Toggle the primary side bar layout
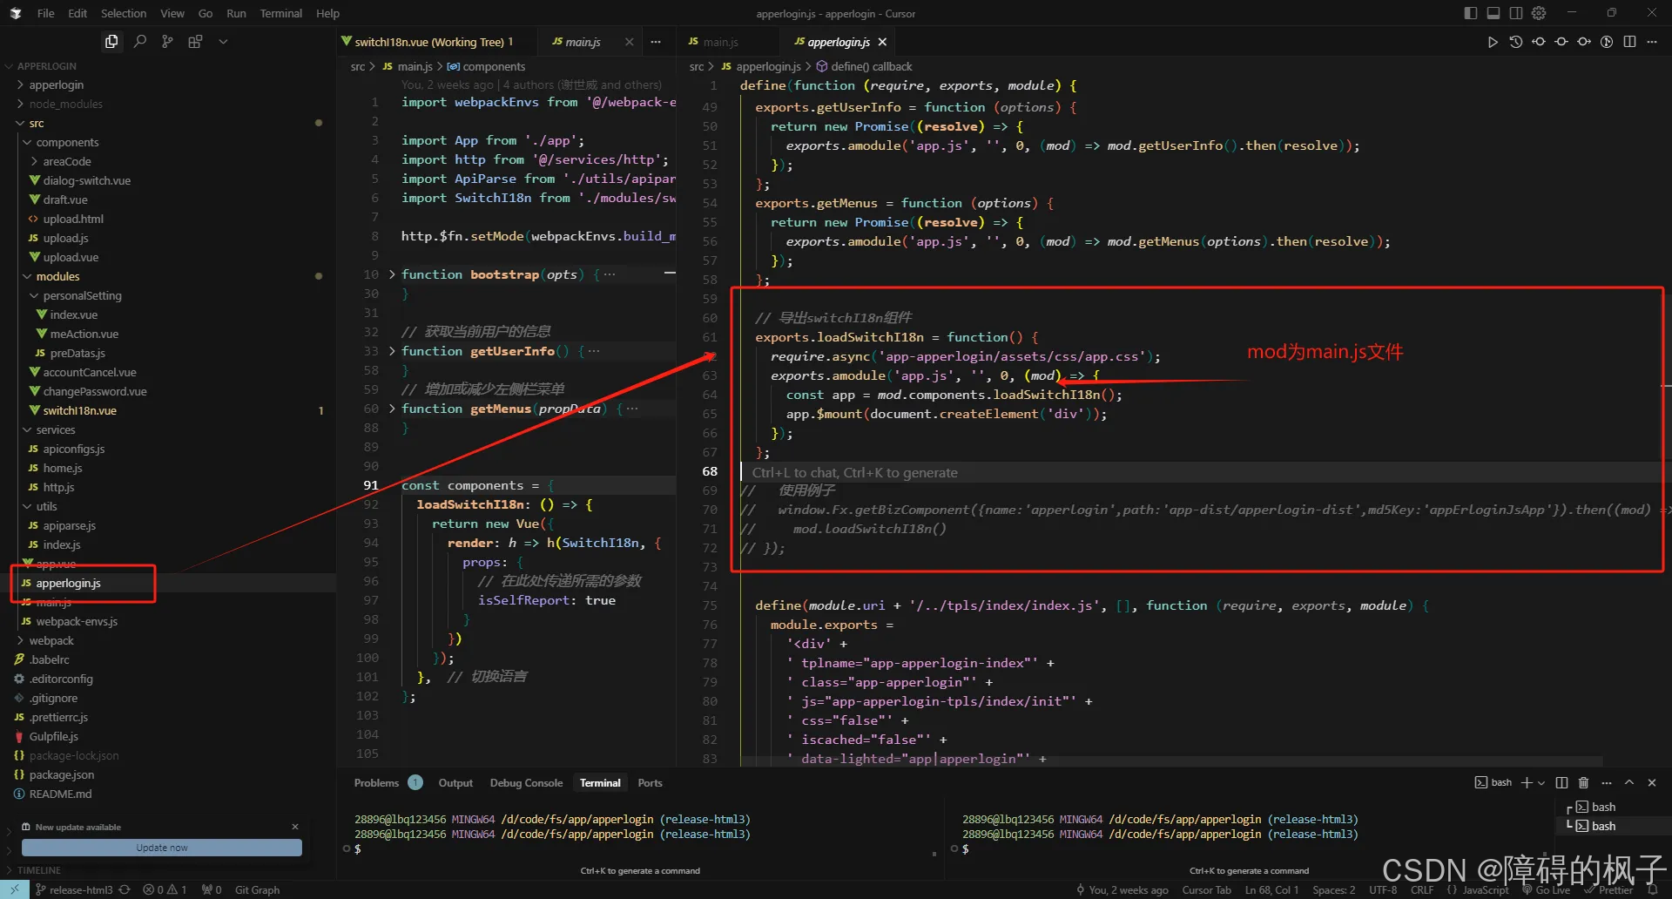Screen dimensions: 1672x899 tap(1471, 13)
